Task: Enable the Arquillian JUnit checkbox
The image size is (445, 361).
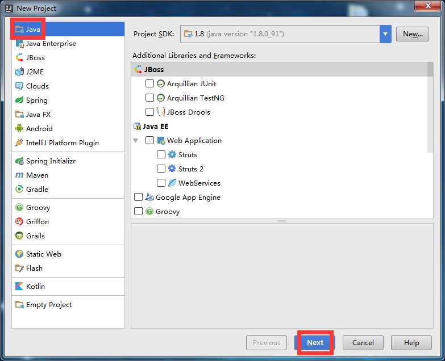Action: (x=149, y=83)
